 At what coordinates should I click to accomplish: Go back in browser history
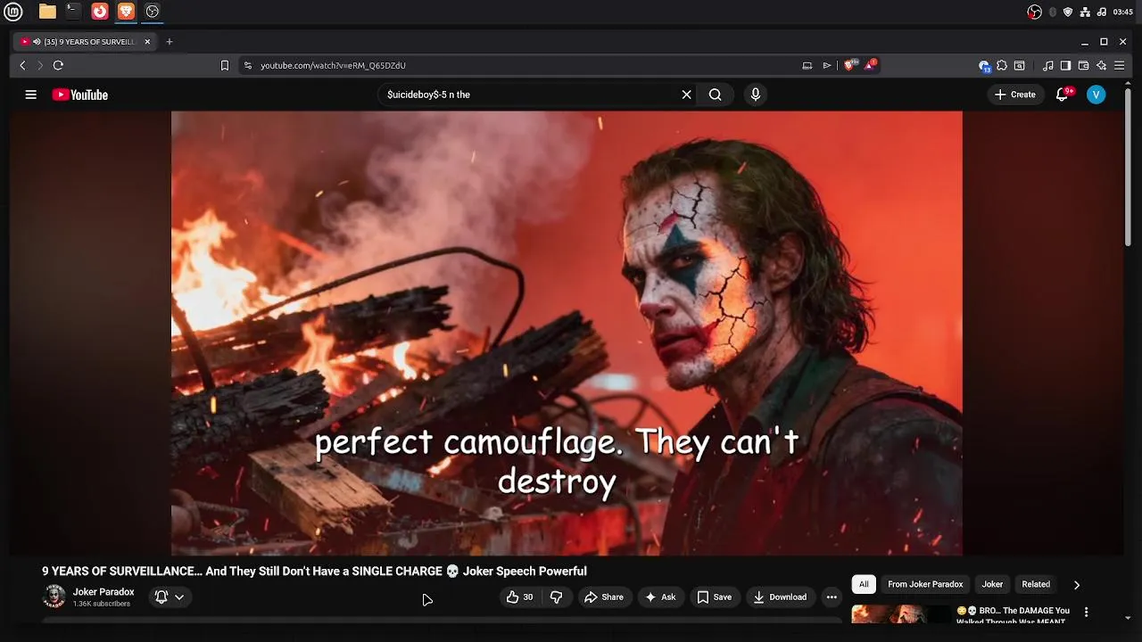pyautogui.click(x=22, y=65)
